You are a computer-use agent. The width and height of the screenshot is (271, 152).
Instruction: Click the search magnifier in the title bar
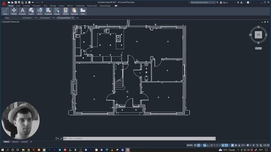(217, 3)
